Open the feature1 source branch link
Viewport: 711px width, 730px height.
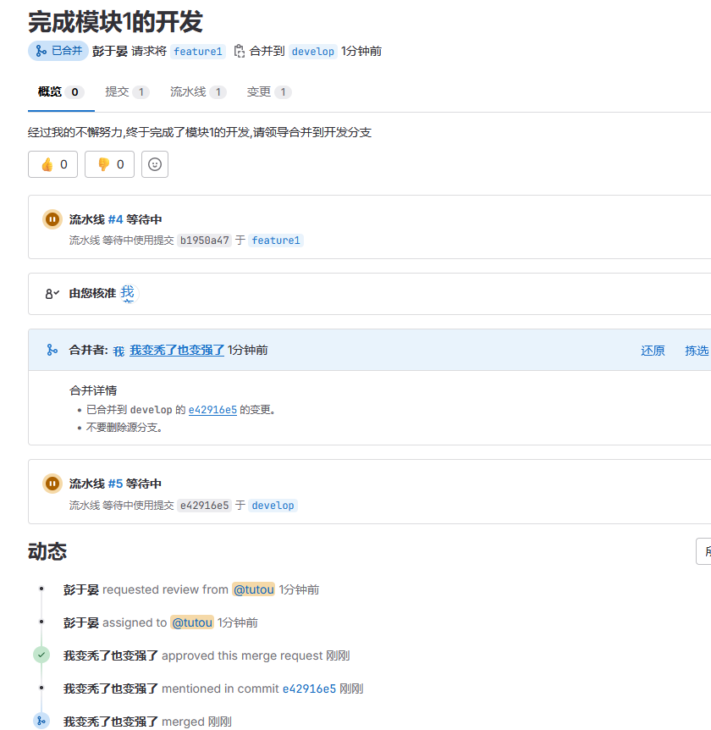click(197, 52)
